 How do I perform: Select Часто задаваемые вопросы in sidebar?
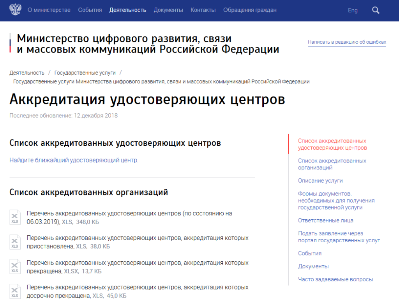click(x=335, y=279)
